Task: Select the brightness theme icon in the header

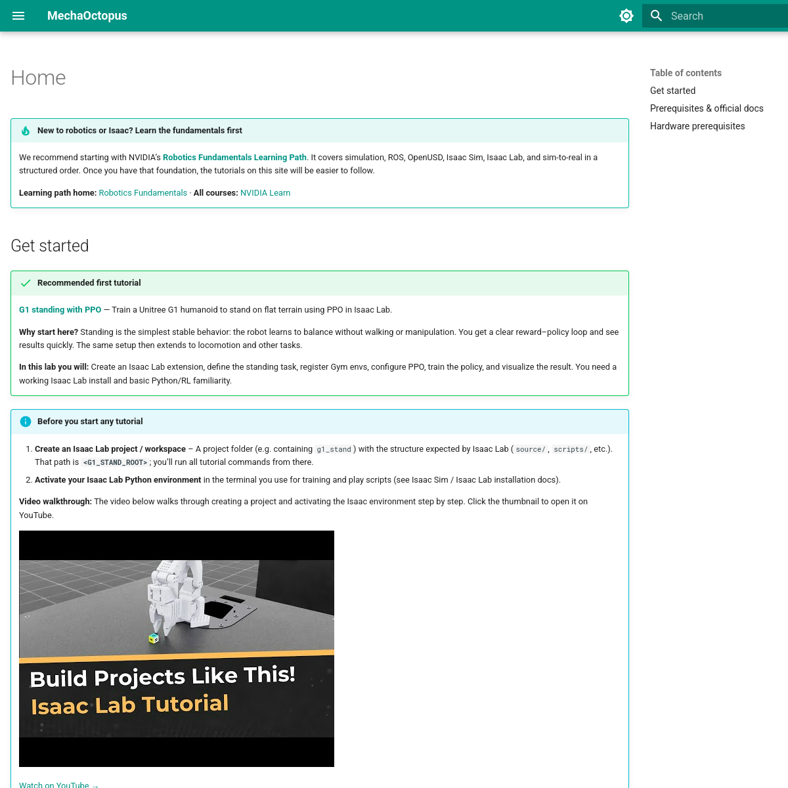Action: pos(626,15)
